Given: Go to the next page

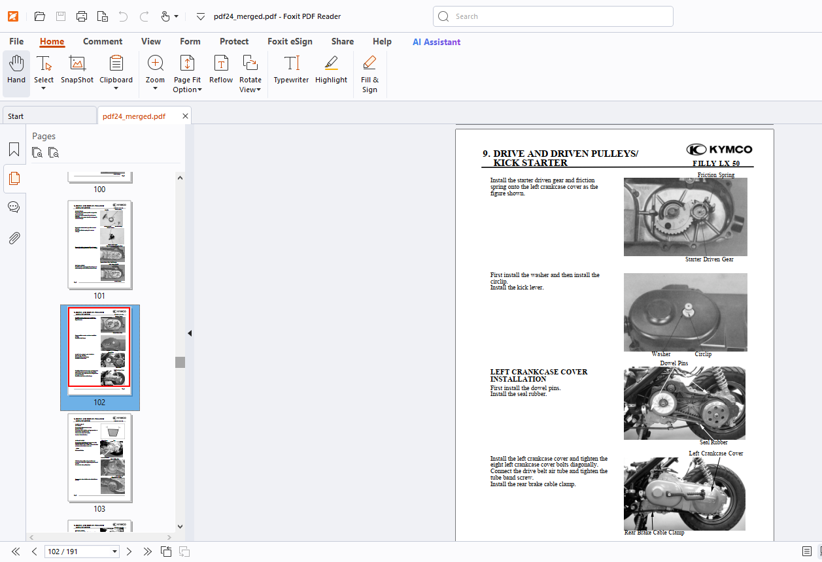Looking at the screenshot, I should tap(129, 552).
